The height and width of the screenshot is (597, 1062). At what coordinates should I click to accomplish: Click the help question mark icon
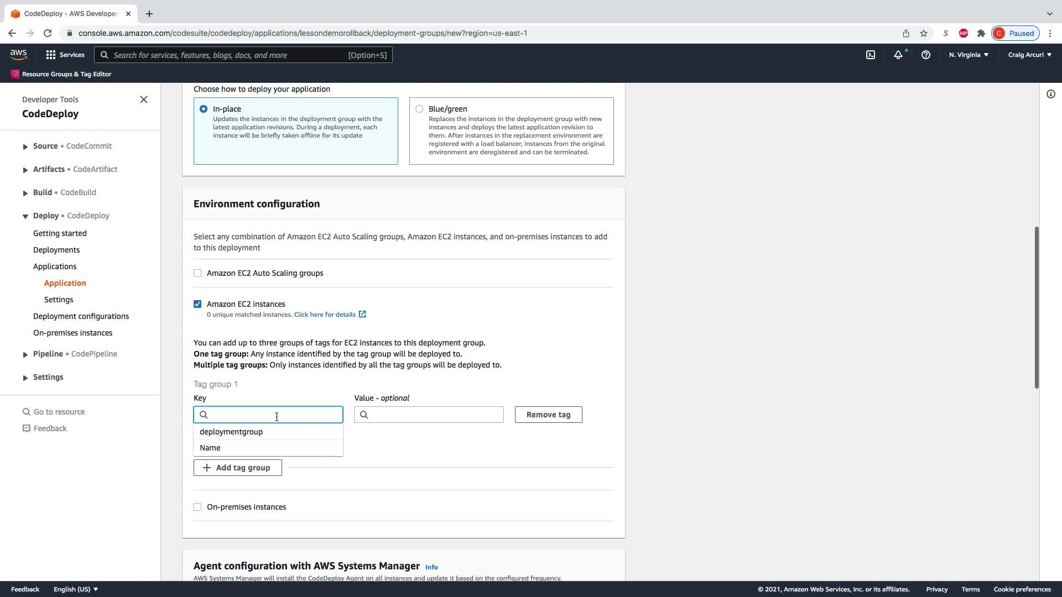925,55
